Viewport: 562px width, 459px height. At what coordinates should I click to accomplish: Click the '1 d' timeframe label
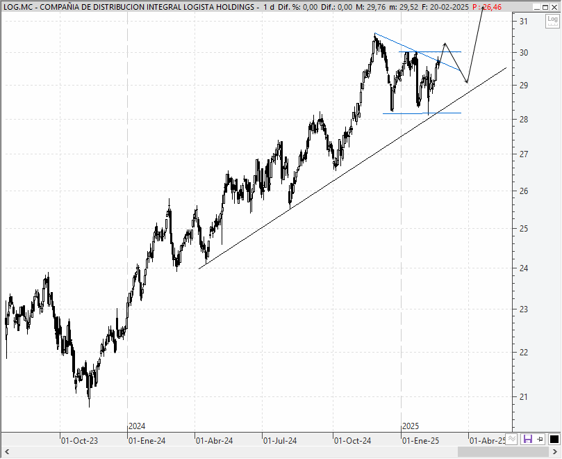(268, 7)
